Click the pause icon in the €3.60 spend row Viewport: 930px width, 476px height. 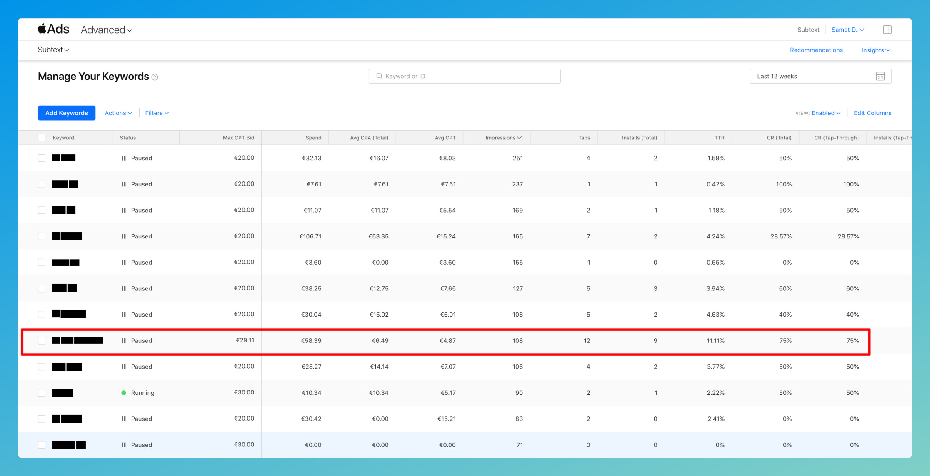124,263
